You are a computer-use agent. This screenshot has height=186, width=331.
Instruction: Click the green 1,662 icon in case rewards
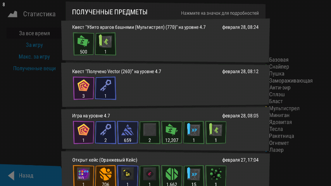[x=172, y=176]
